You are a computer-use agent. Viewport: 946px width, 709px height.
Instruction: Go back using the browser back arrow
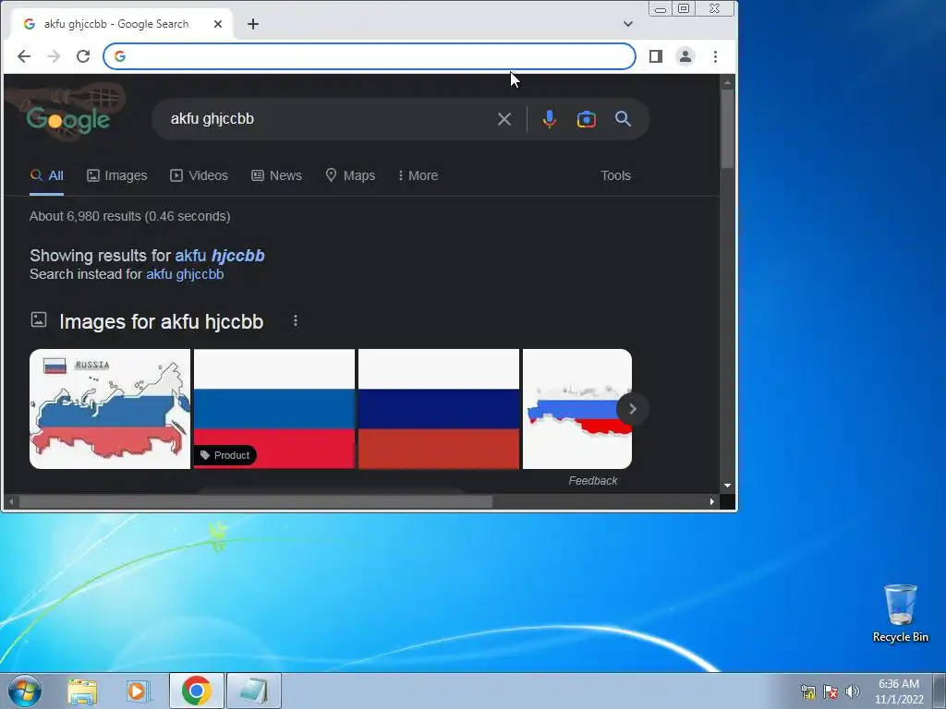pyautogui.click(x=23, y=56)
